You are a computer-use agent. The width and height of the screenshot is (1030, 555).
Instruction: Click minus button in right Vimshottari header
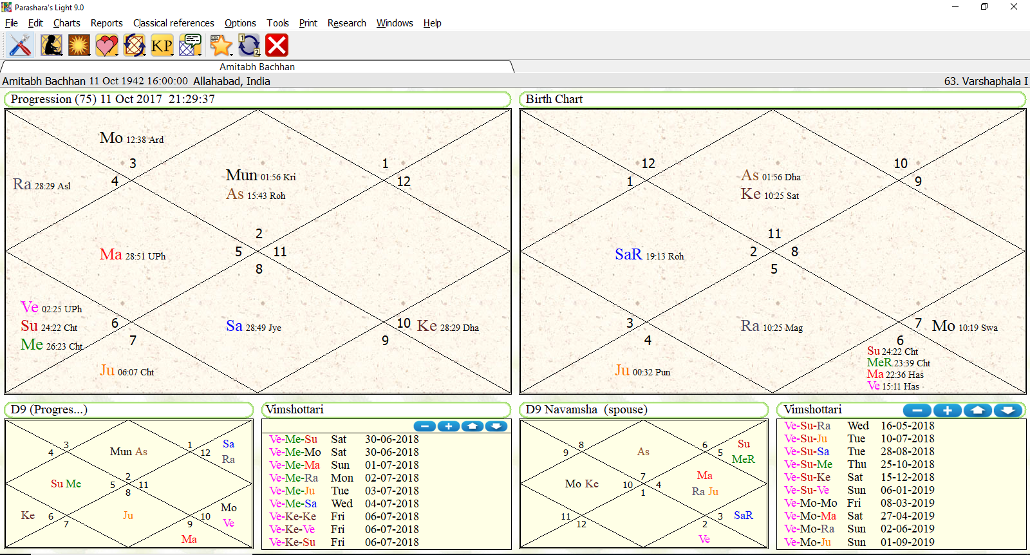(917, 410)
